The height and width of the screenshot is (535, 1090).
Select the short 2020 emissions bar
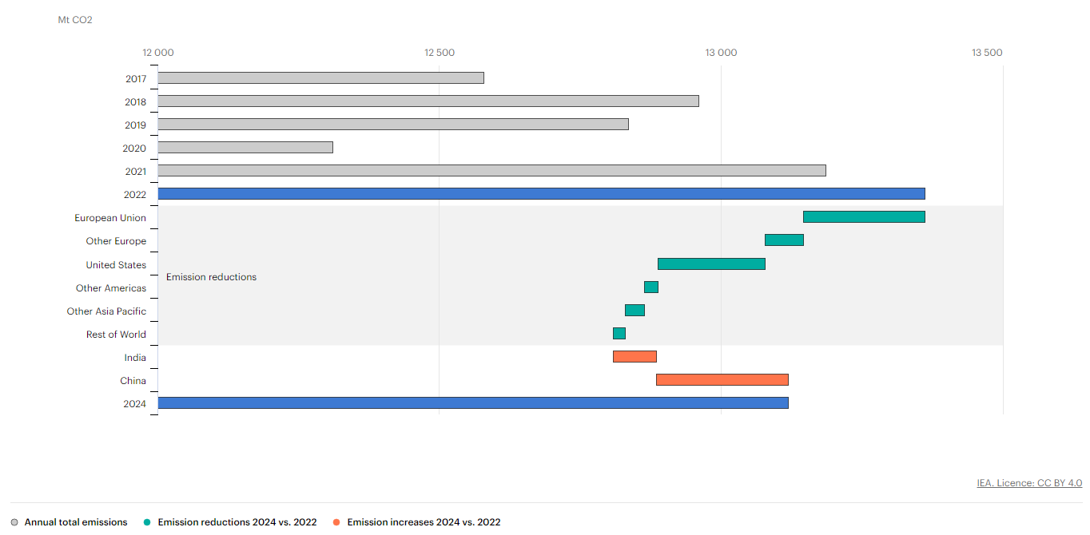click(245, 148)
